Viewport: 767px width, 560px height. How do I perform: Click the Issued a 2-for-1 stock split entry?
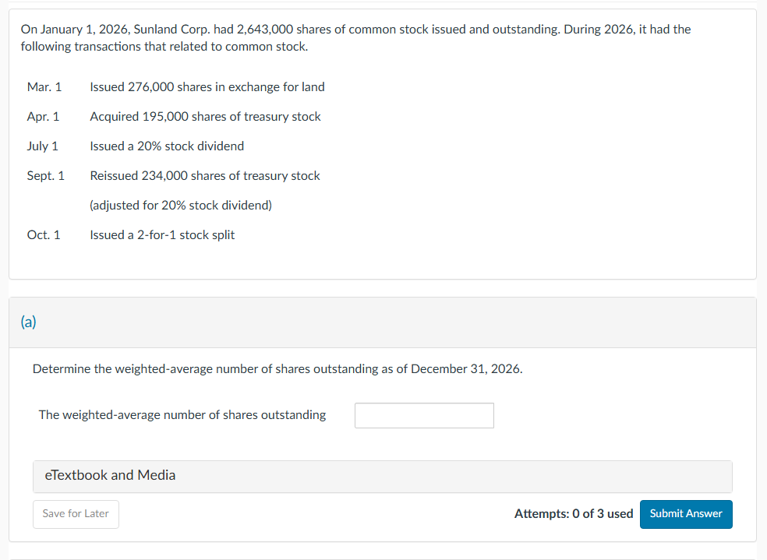[x=162, y=235]
